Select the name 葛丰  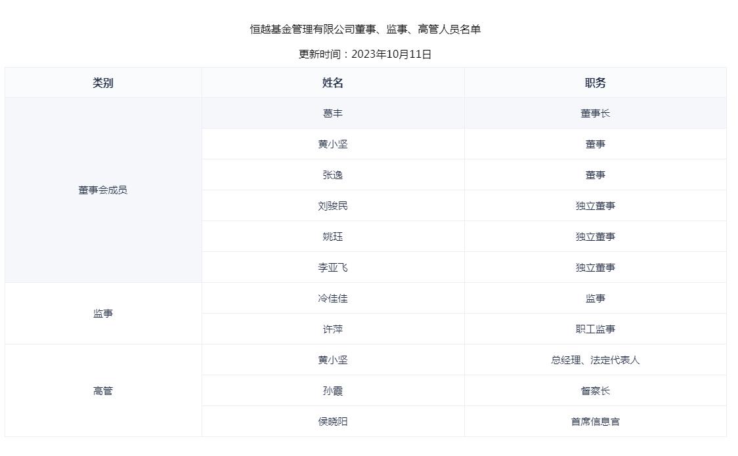click(x=333, y=113)
